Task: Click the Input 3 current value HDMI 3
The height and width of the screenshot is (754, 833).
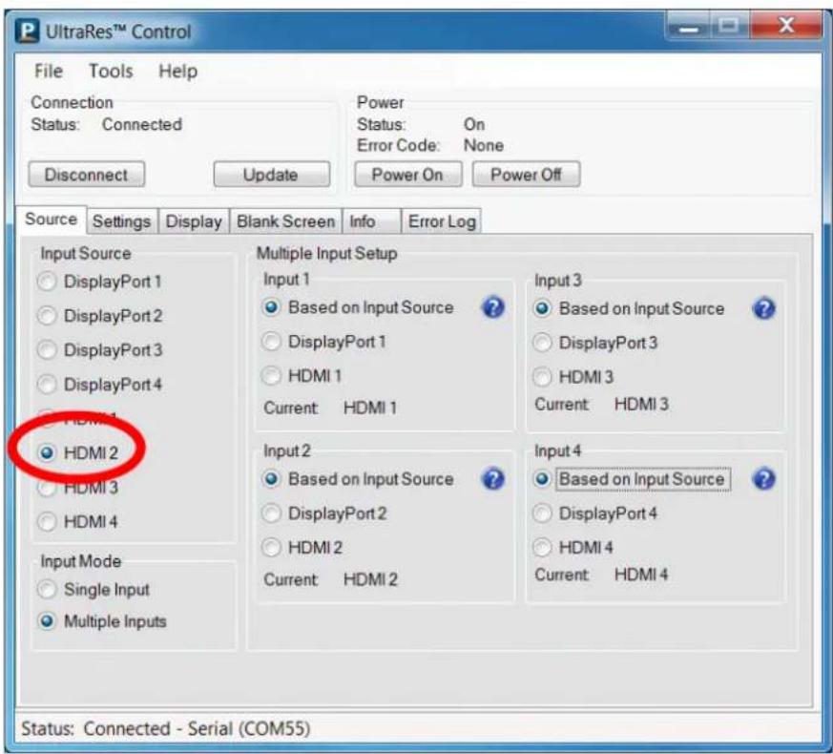Action: (641, 404)
